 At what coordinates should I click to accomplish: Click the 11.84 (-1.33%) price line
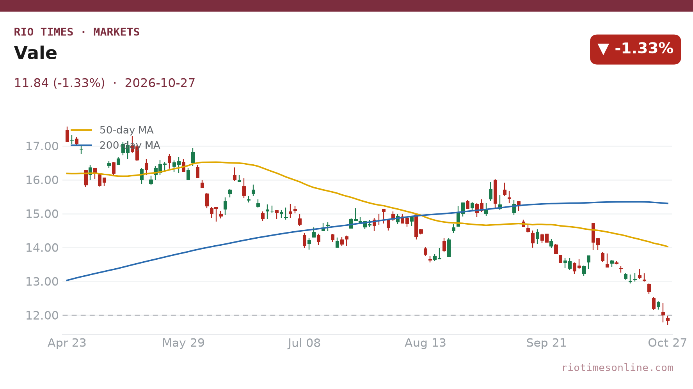coord(105,83)
